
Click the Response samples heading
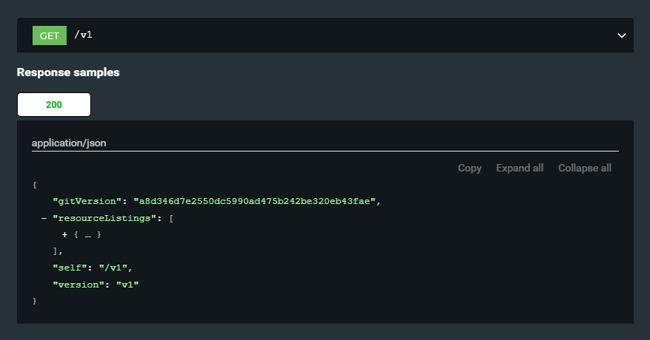(68, 72)
